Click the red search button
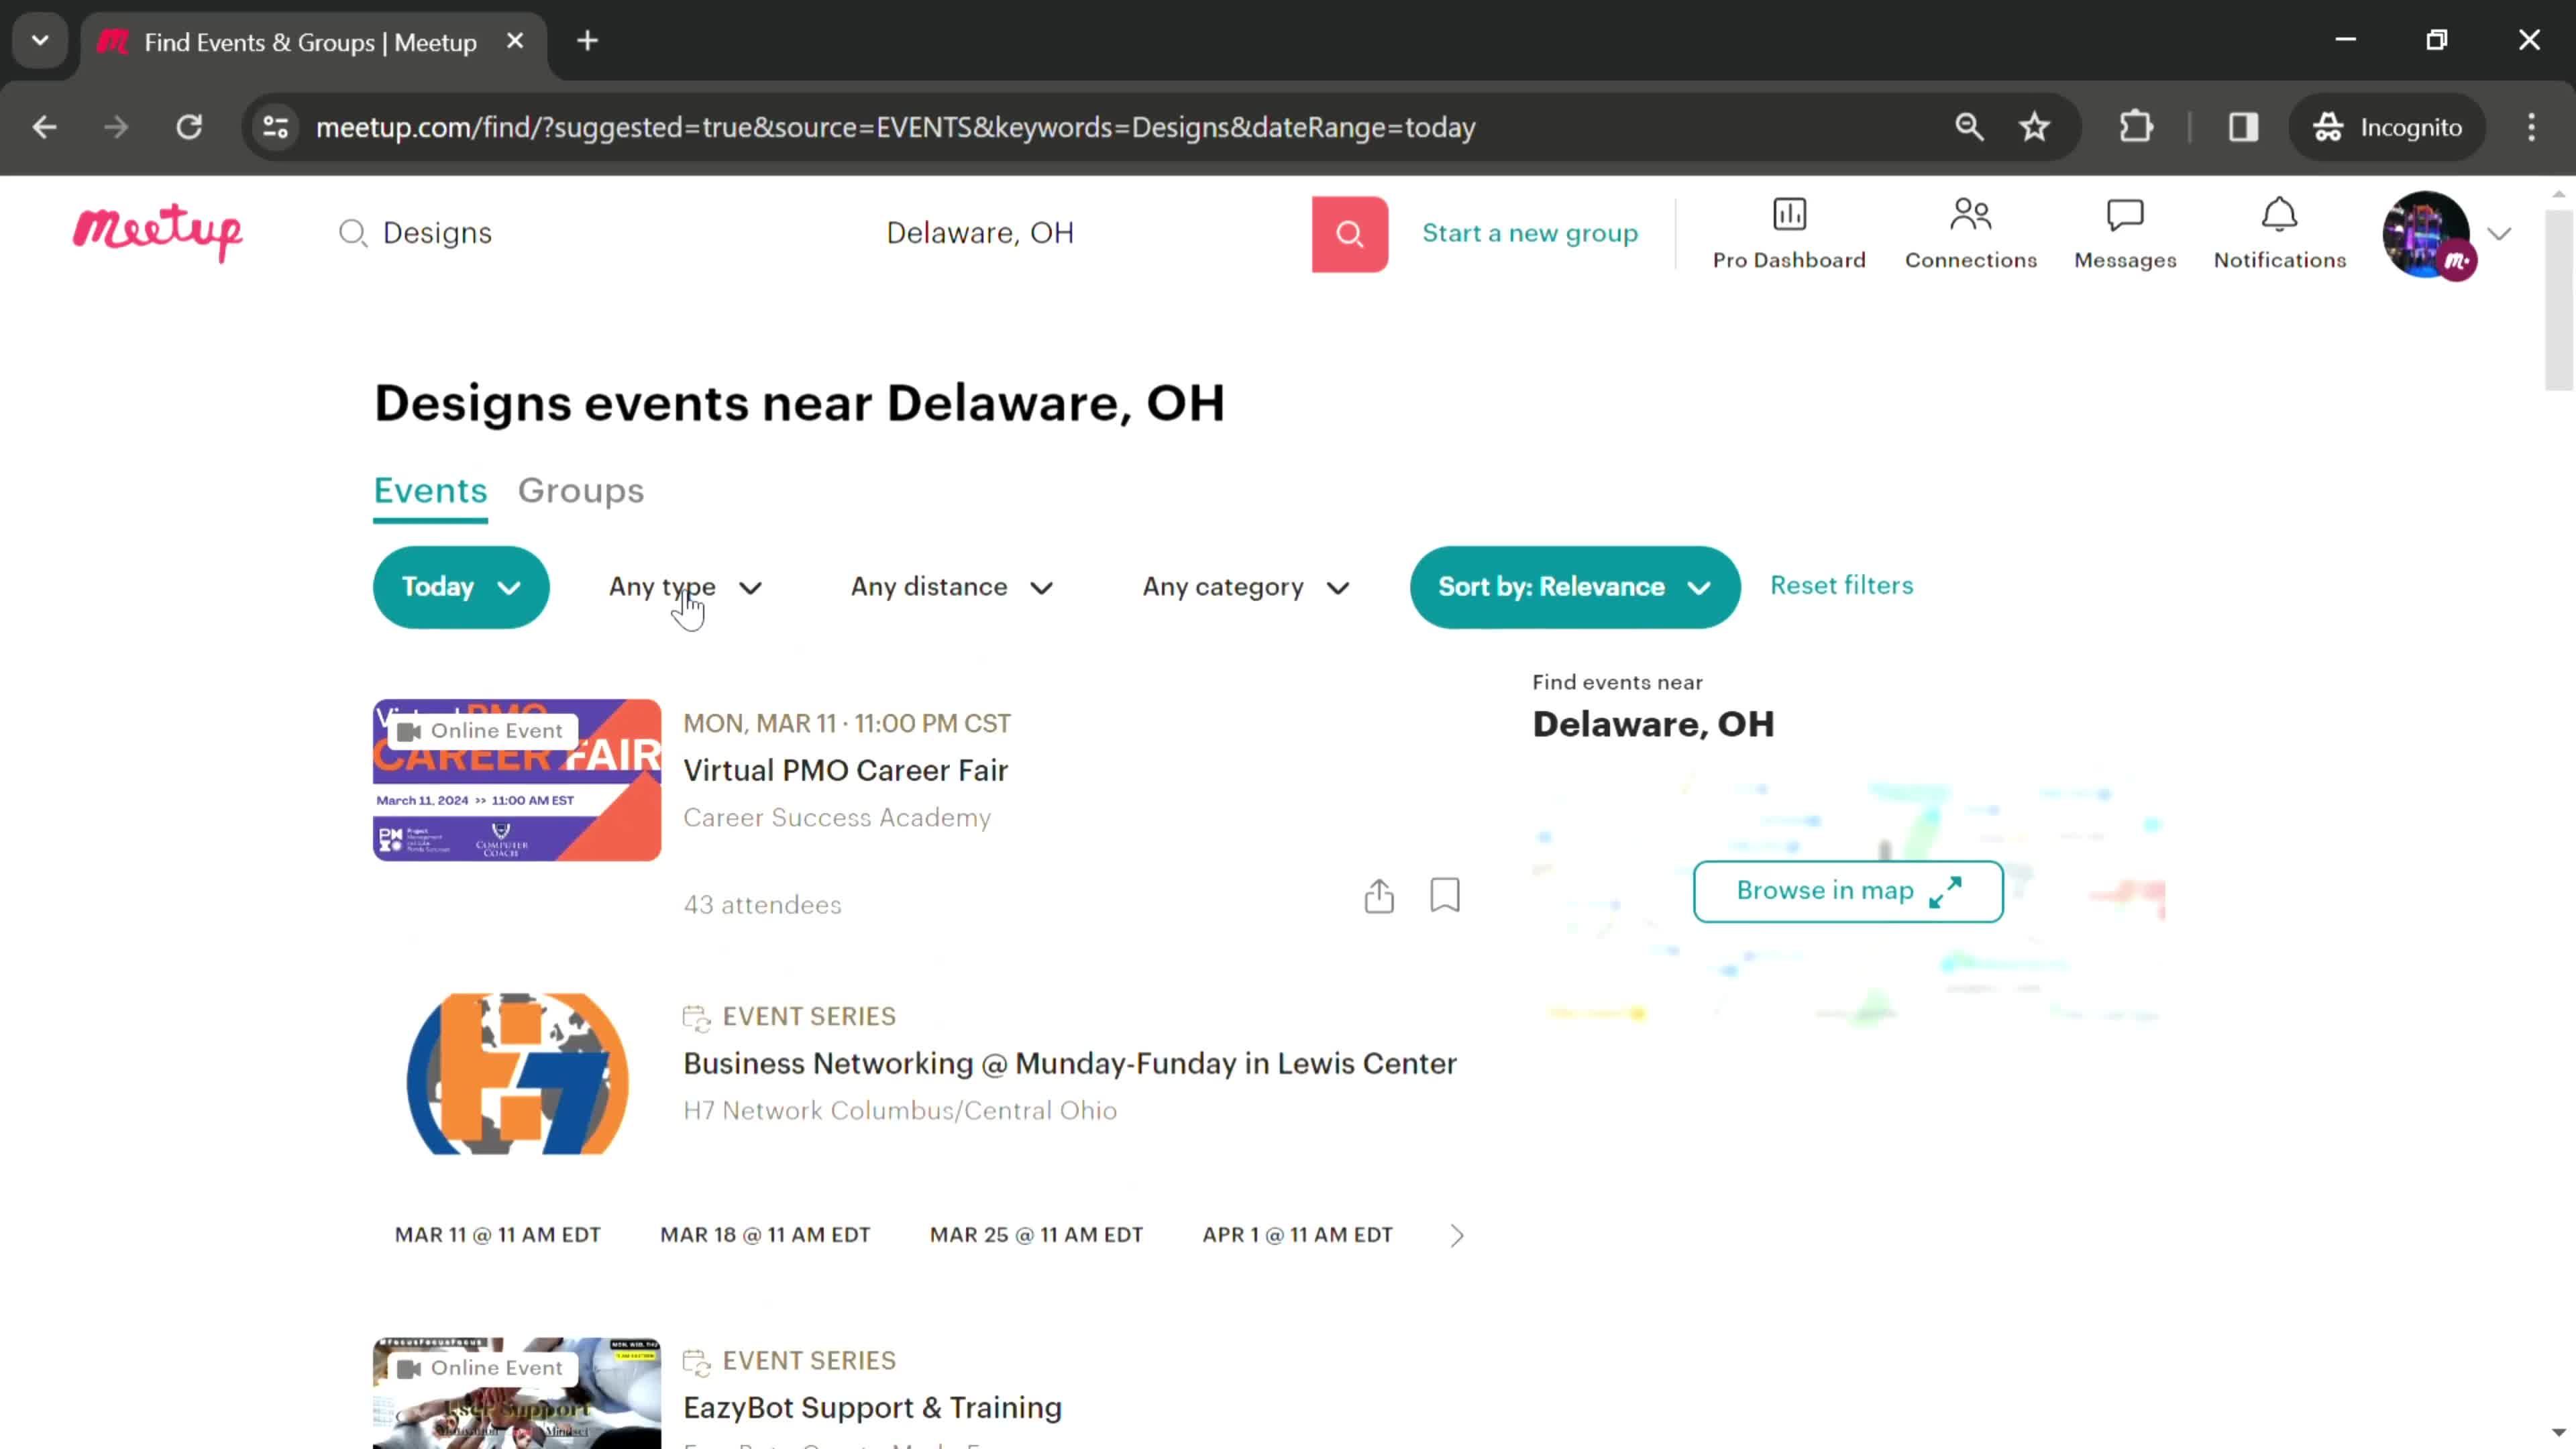 pos(1349,234)
